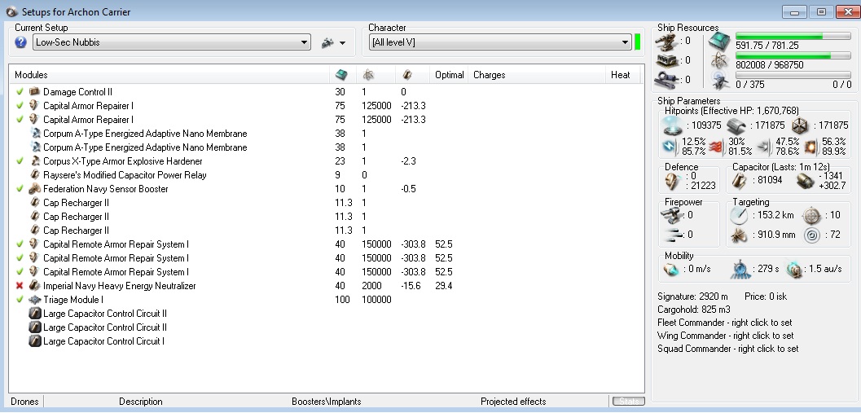Click the structure hitpoints icon 171875
This screenshot has width=861, height=413.
pyautogui.click(x=799, y=125)
